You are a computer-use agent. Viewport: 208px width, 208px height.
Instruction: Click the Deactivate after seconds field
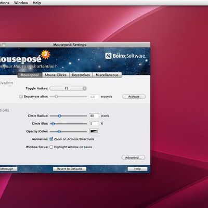[x=94, y=97]
